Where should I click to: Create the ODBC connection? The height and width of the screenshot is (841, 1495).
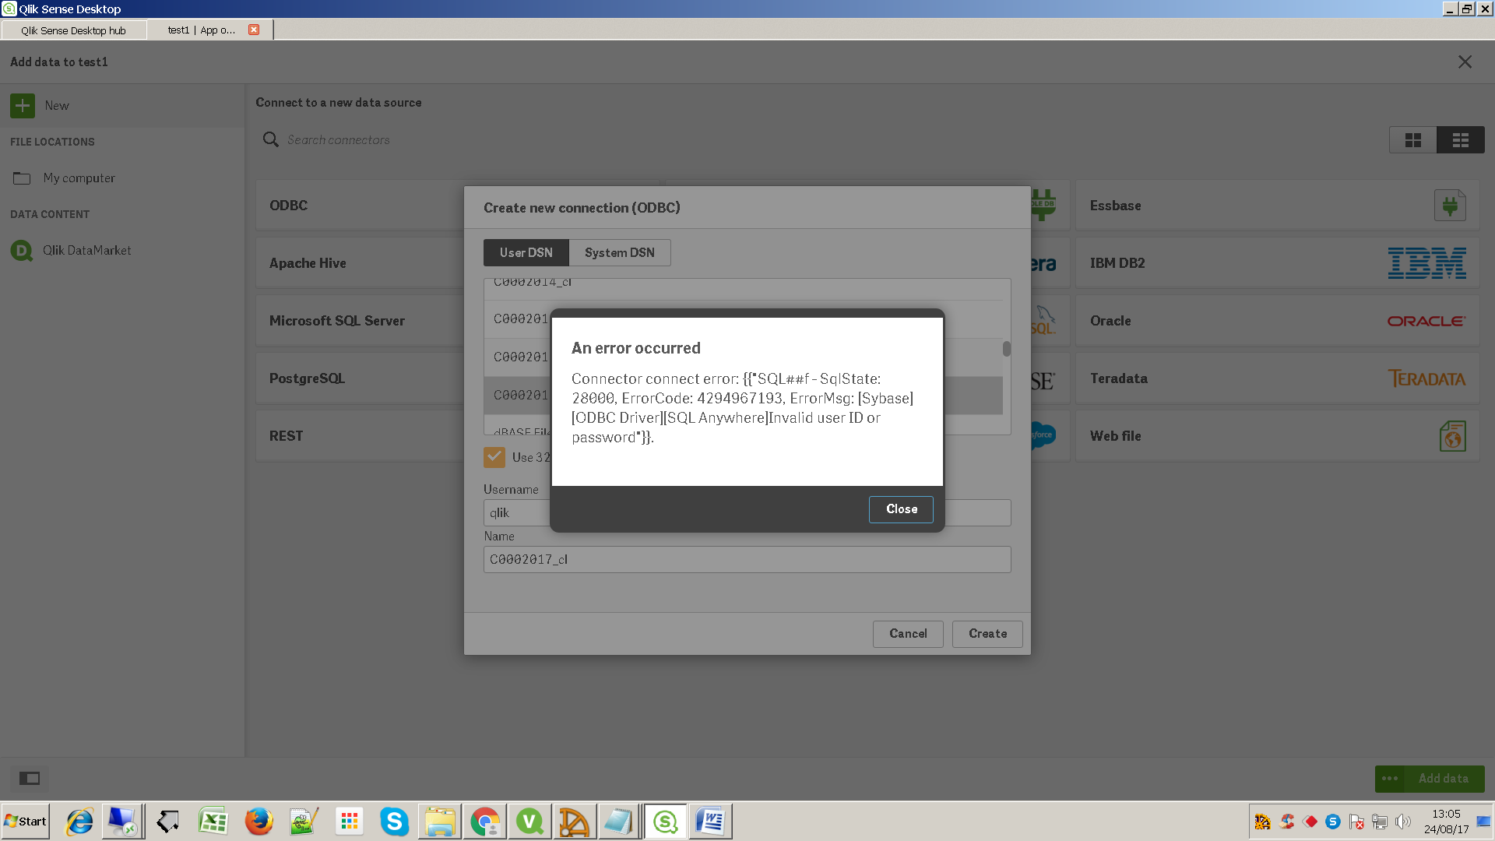pos(987,634)
